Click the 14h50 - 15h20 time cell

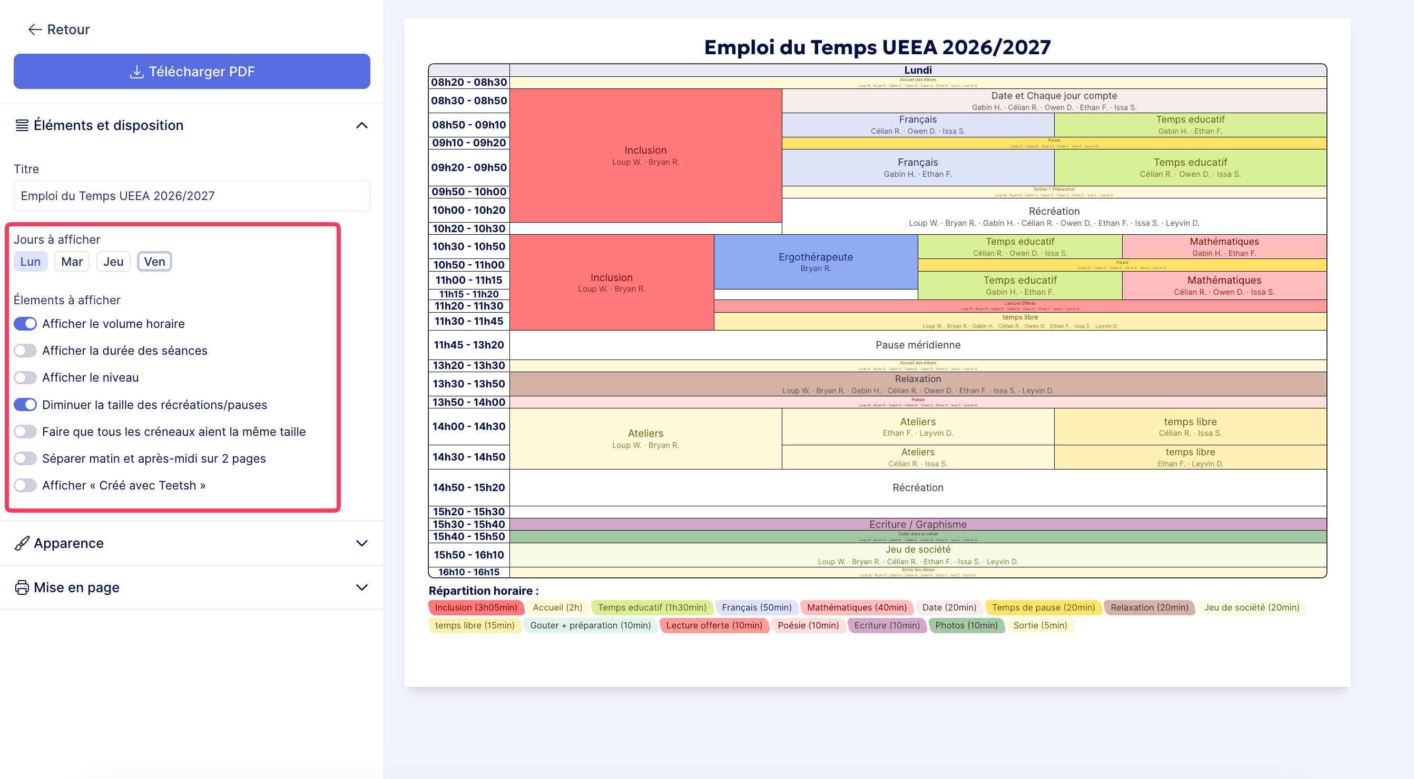(x=469, y=488)
